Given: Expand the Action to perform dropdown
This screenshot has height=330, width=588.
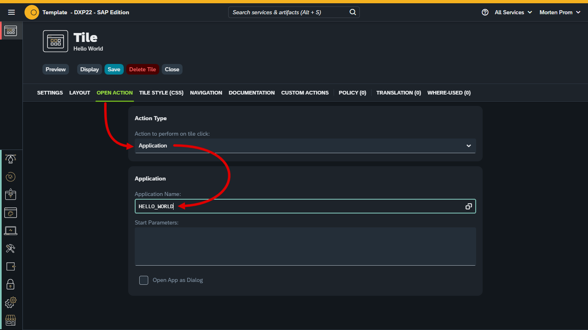Looking at the screenshot, I should click(x=305, y=146).
